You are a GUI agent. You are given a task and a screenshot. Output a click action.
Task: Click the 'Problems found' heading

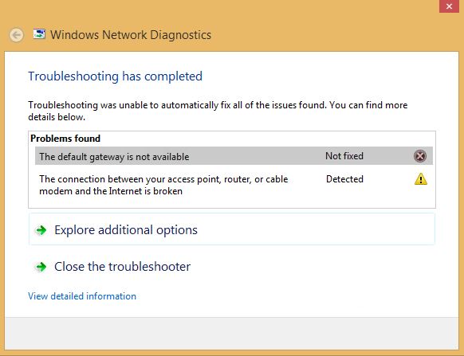tap(65, 139)
